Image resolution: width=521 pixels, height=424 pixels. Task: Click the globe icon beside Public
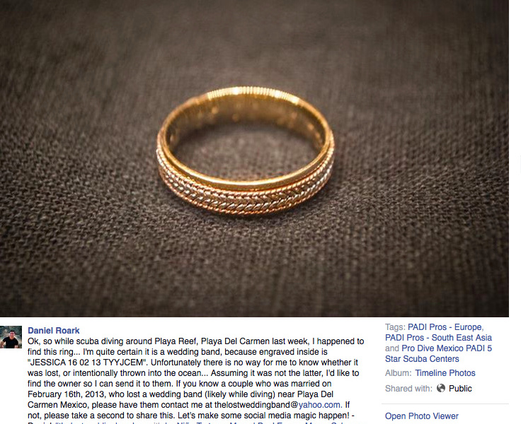point(440,388)
